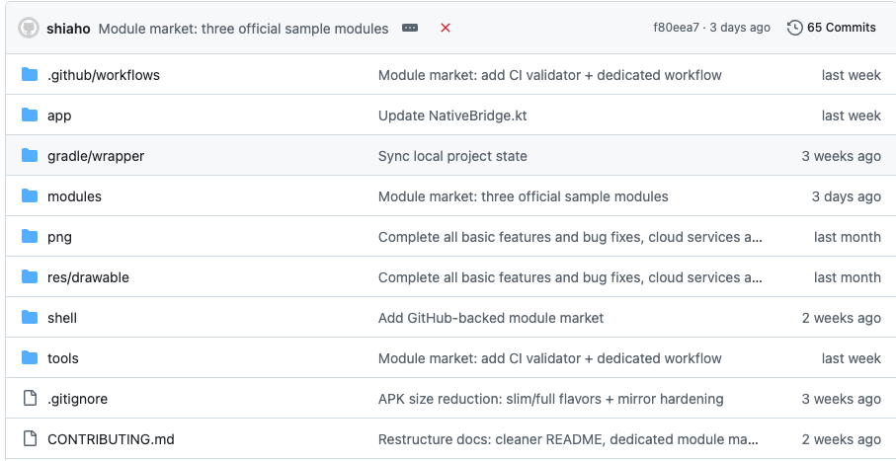Click '3 weeks ago' timestamp in gradle/wrapper row
Screen dimensions: 896x461
pos(841,156)
